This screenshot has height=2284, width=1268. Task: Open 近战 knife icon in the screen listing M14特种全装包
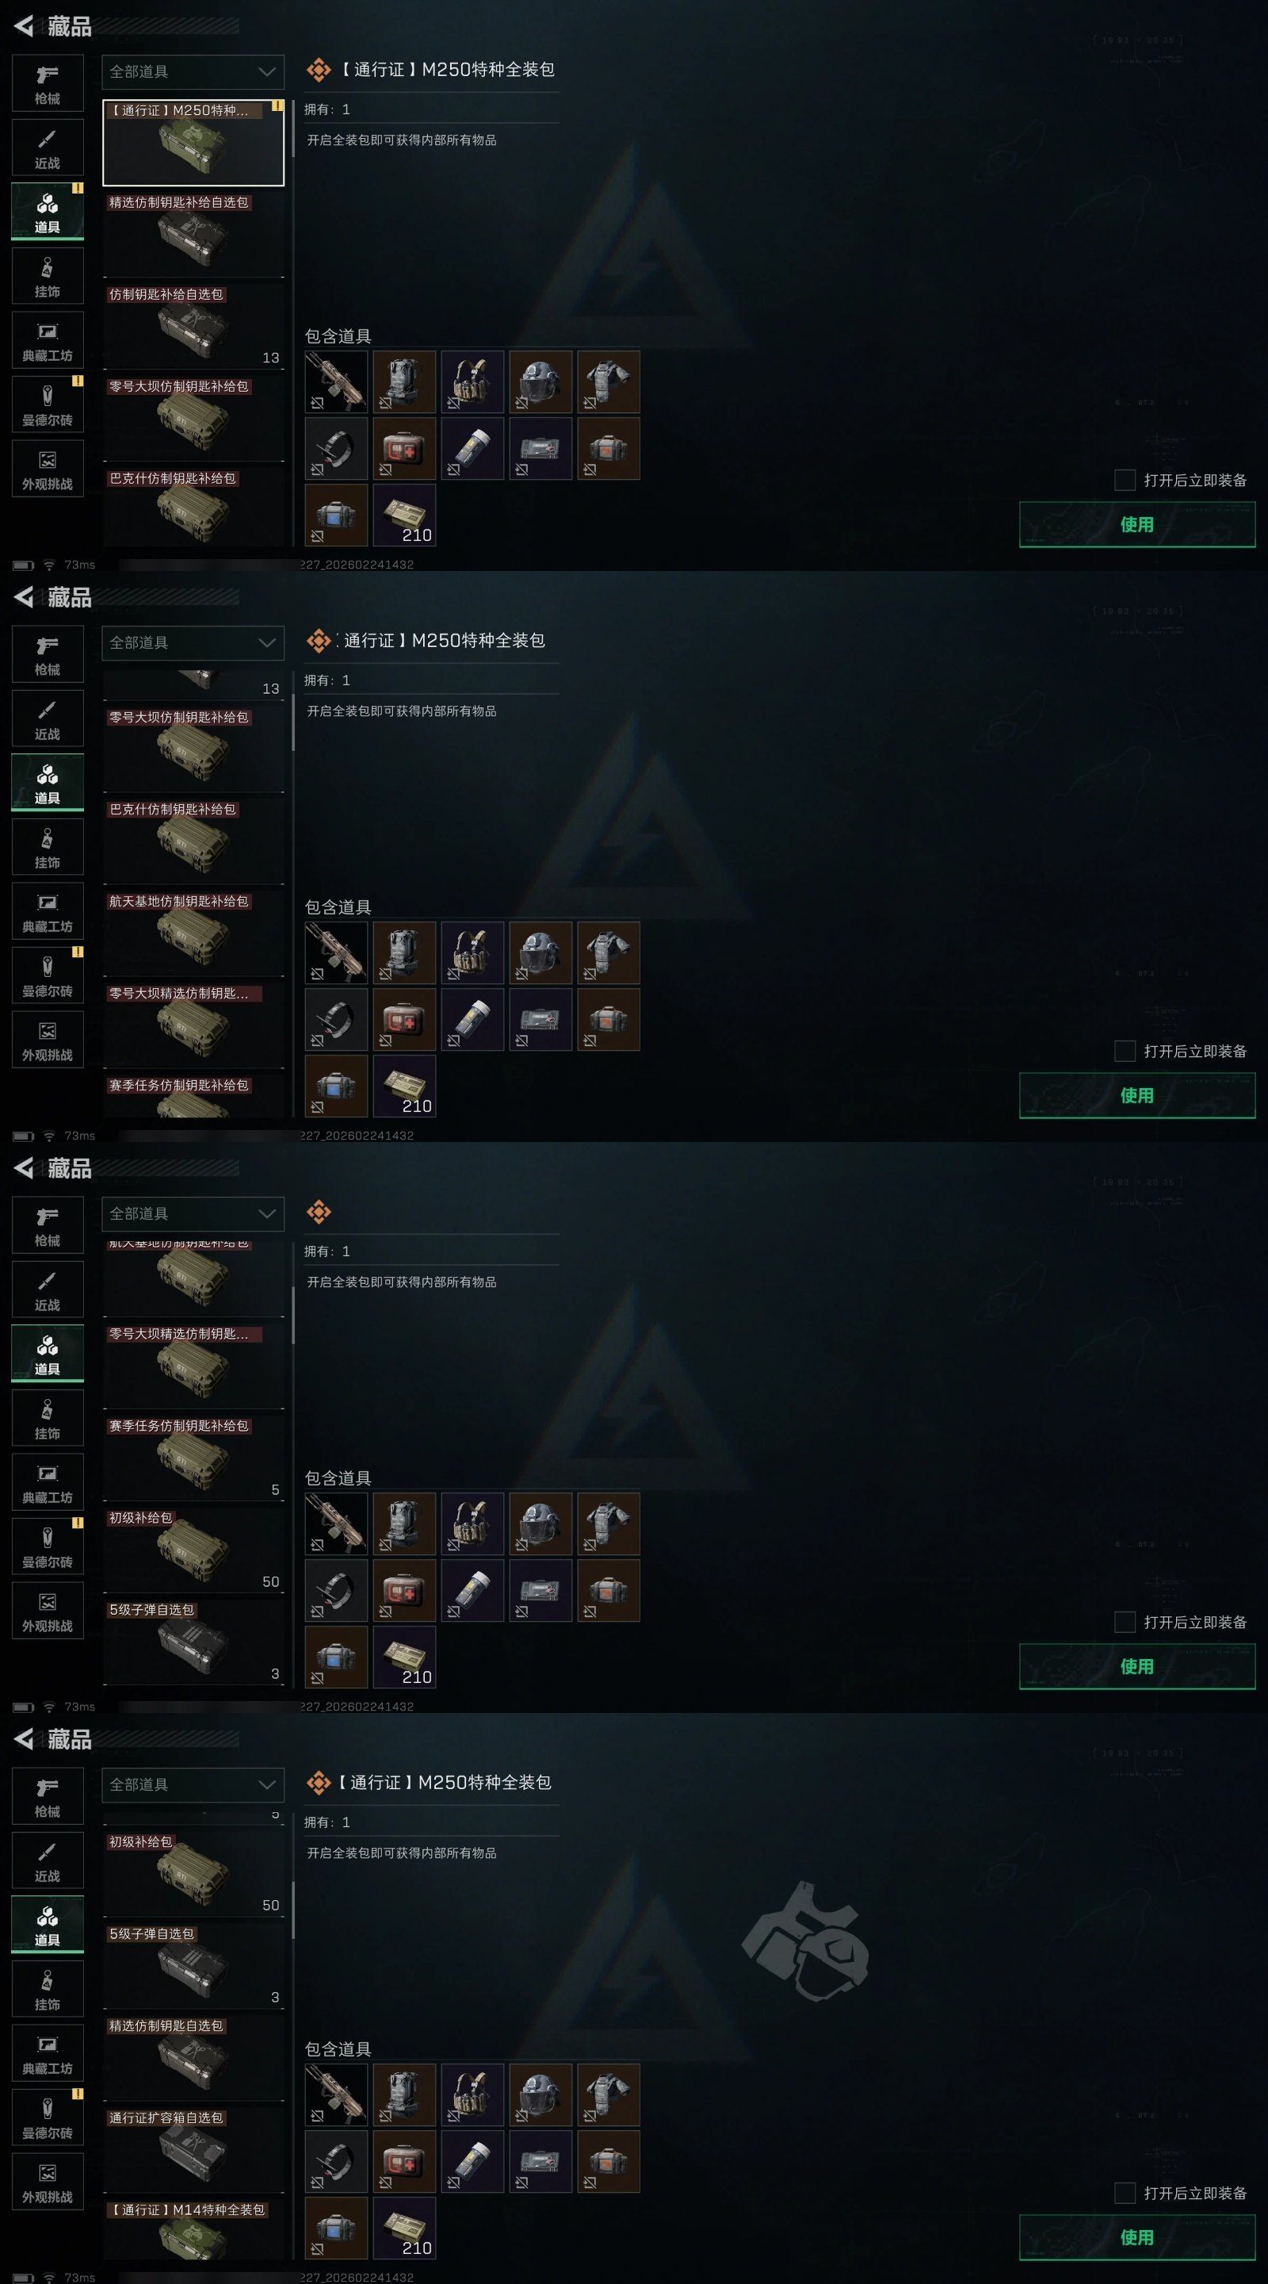point(48,1861)
